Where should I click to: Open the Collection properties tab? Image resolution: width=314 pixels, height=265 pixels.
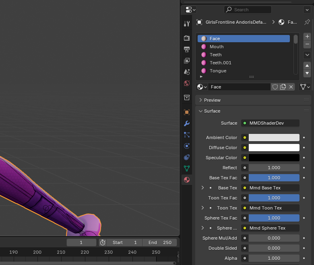(x=187, y=97)
